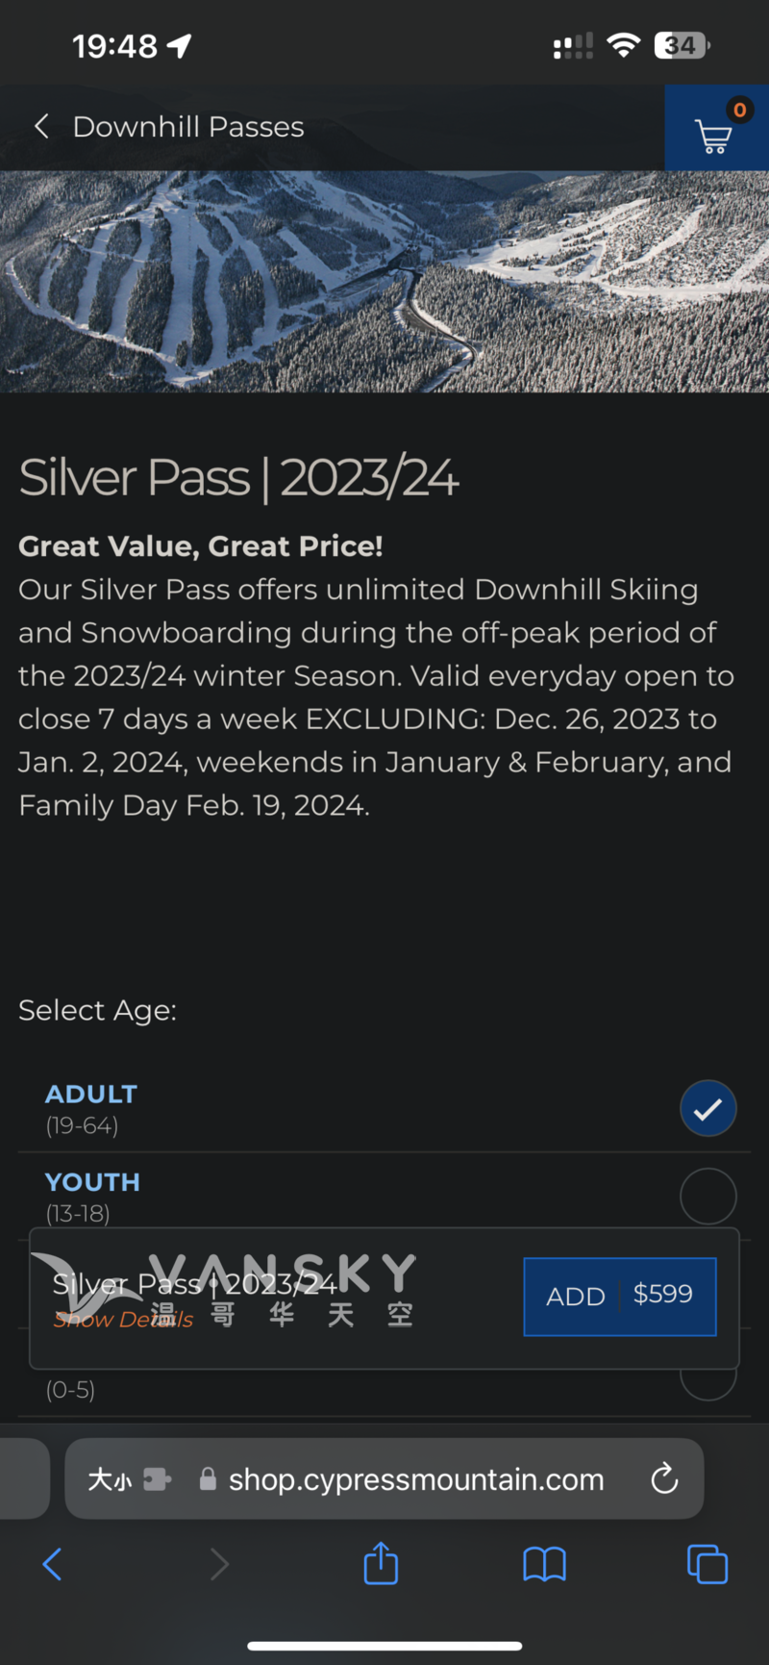Expand Show Details for Silver Pass
769x1665 pixels.
tap(123, 1320)
